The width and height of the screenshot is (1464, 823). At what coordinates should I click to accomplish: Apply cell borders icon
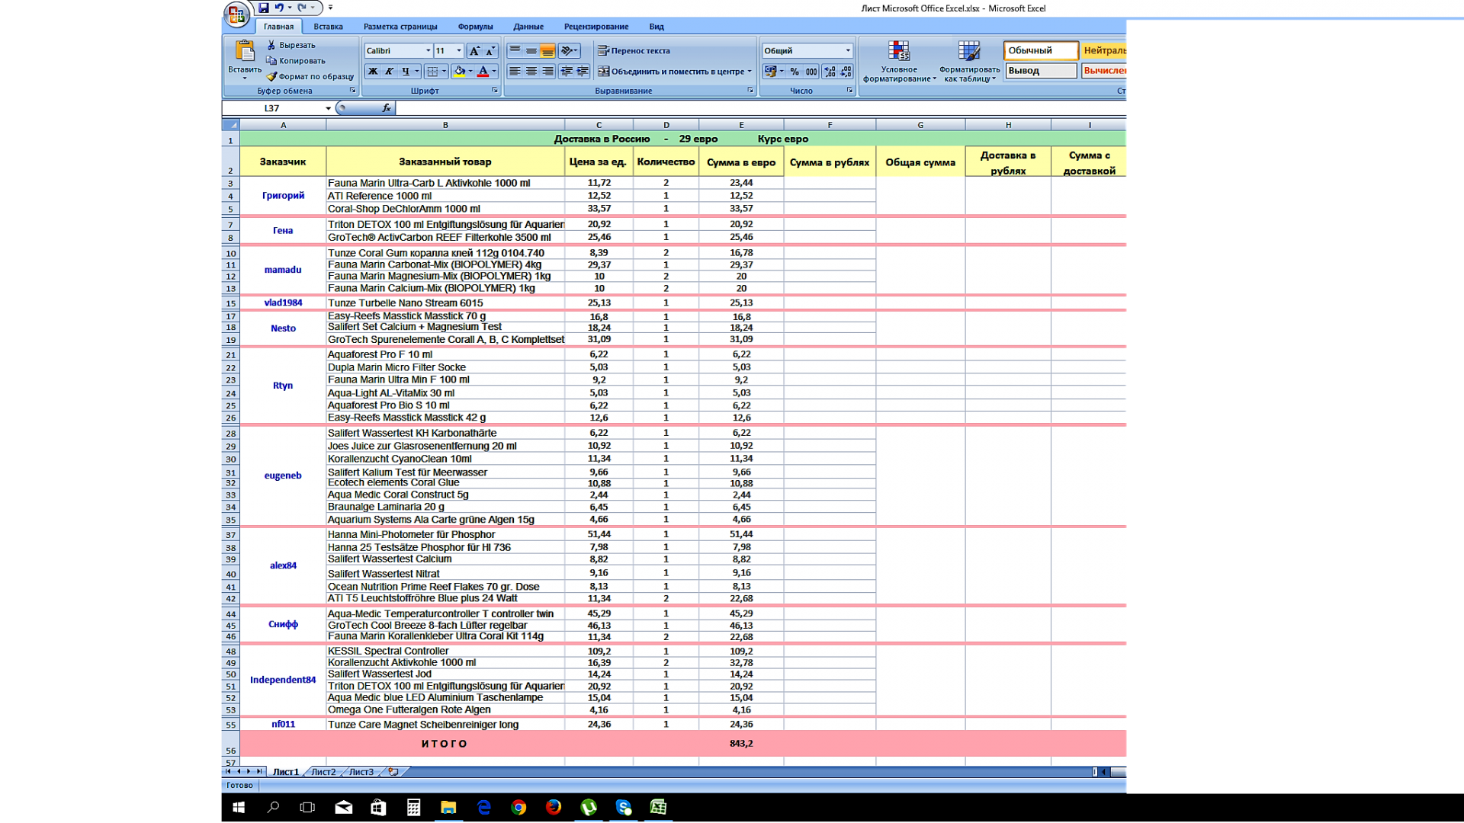click(x=432, y=72)
